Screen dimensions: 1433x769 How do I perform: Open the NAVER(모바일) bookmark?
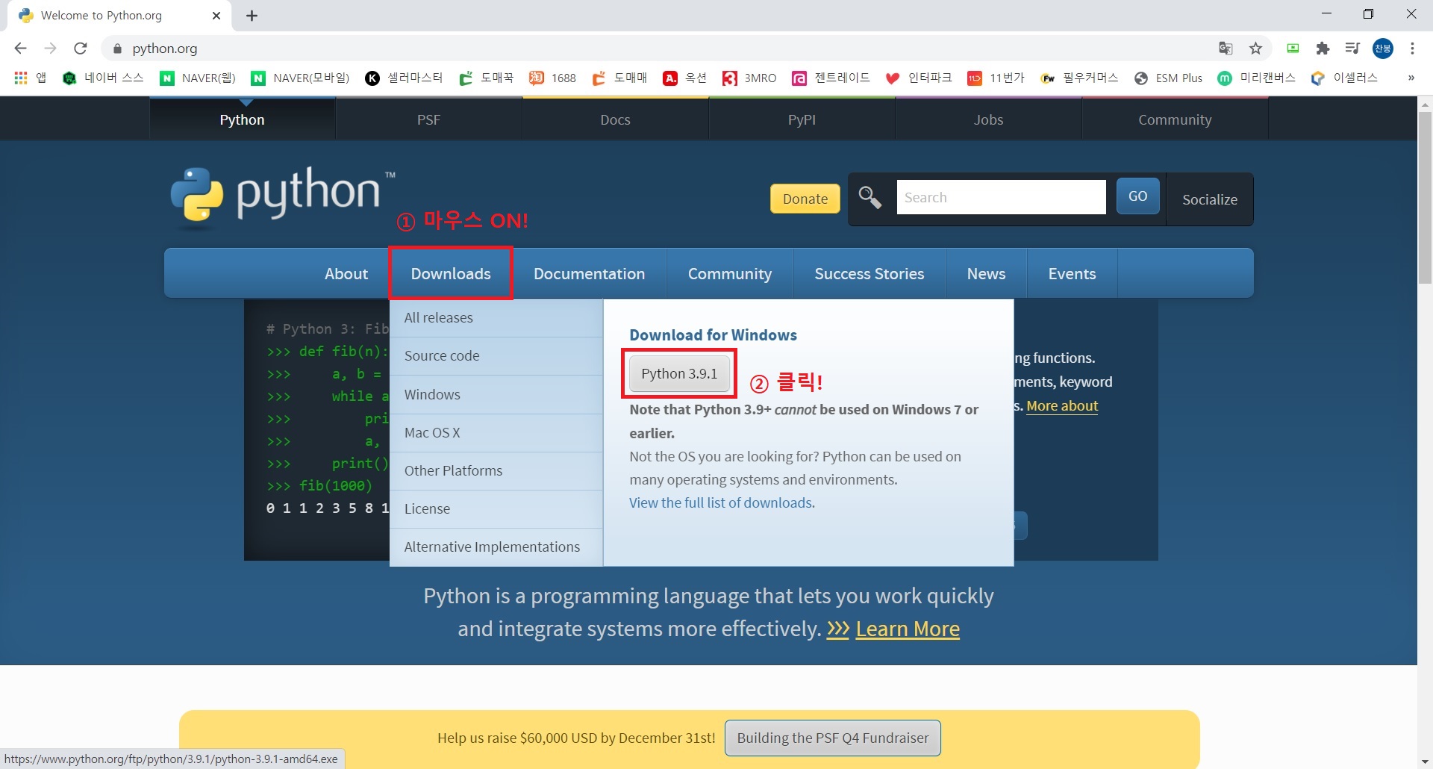click(301, 78)
